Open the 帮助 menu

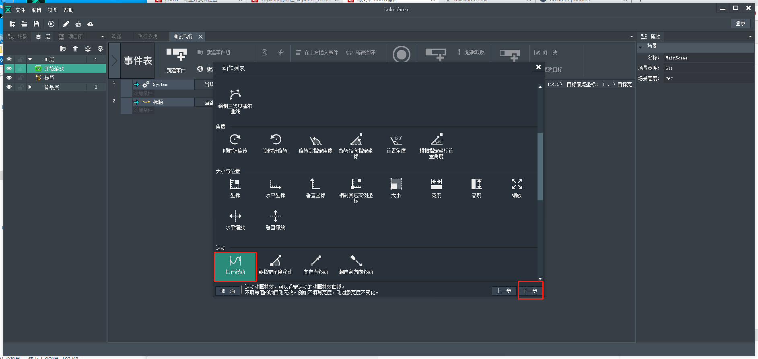(x=68, y=10)
